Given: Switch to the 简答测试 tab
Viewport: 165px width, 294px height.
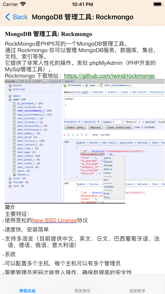Looking at the screenshot, I should point(82,291).
